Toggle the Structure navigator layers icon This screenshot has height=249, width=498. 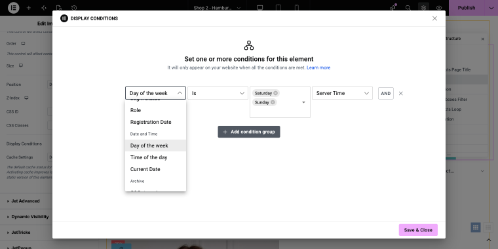point(423,8)
